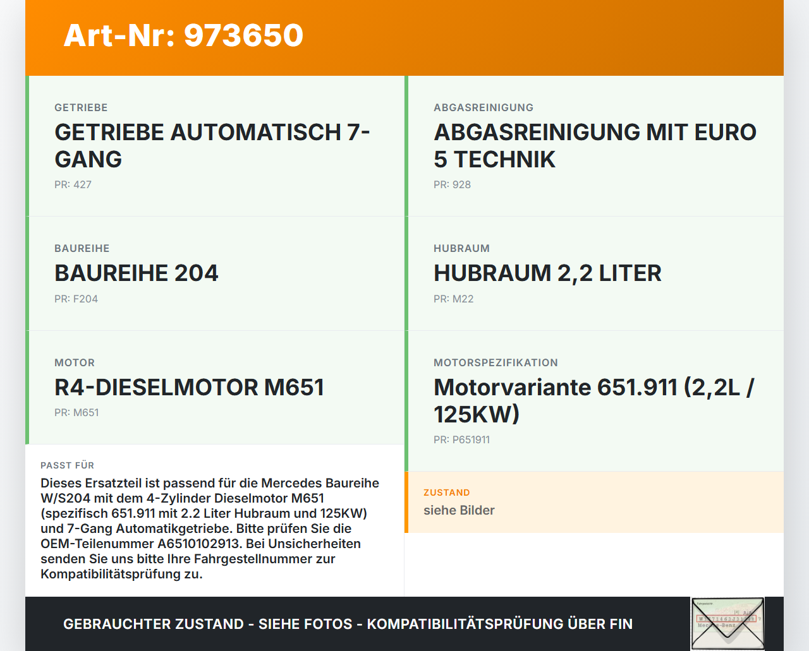Click the GETRIEBE category label to collapse
Image resolution: width=809 pixels, height=651 pixels.
(81, 107)
